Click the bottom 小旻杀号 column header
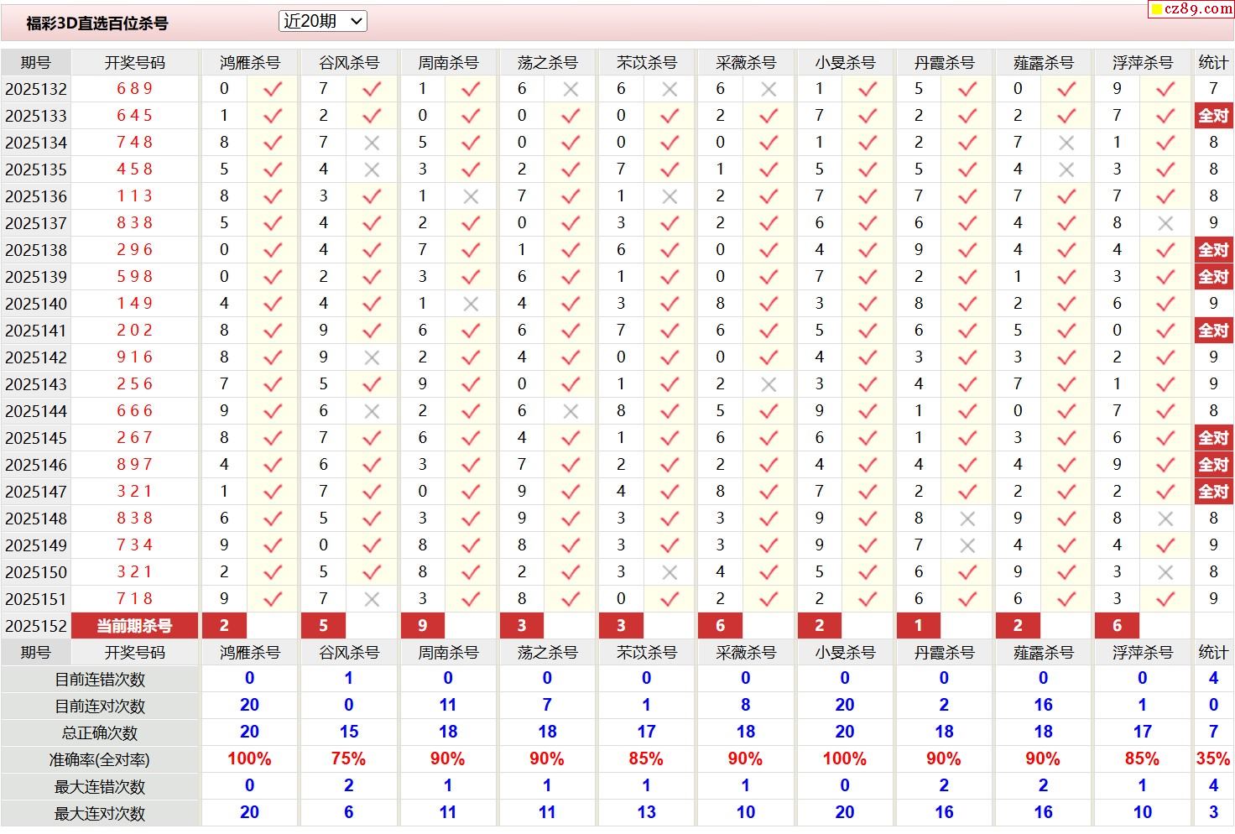Screen dimensions: 1235x834 click(845, 652)
